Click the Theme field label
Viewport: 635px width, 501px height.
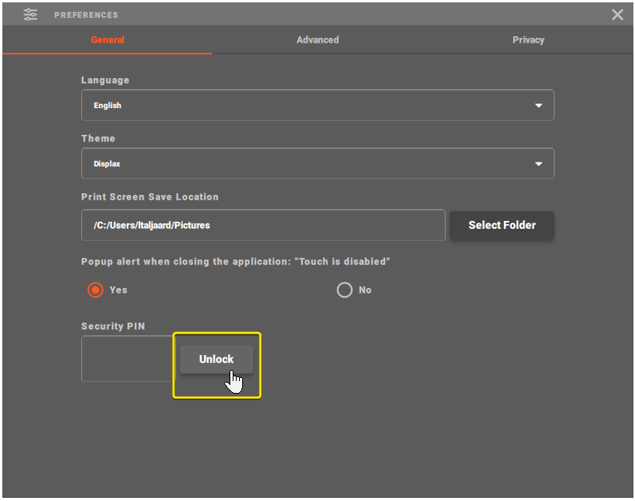[x=98, y=139]
